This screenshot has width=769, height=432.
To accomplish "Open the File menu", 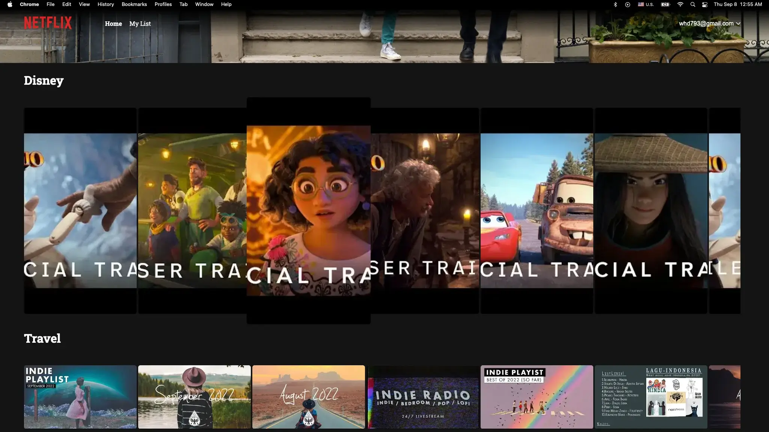I will click(50, 4).
